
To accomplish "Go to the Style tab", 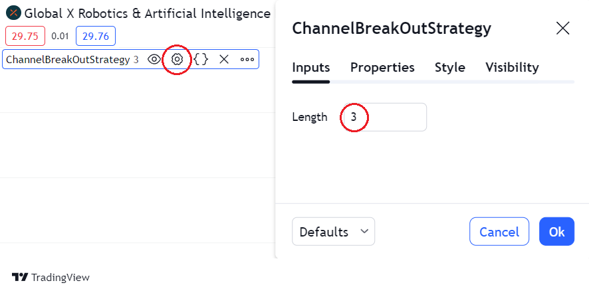I will [x=450, y=67].
